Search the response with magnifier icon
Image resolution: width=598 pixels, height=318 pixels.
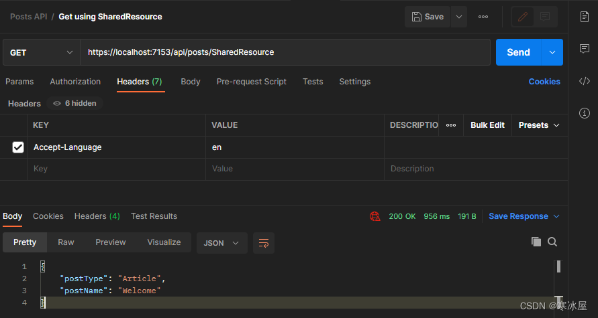[x=552, y=242]
